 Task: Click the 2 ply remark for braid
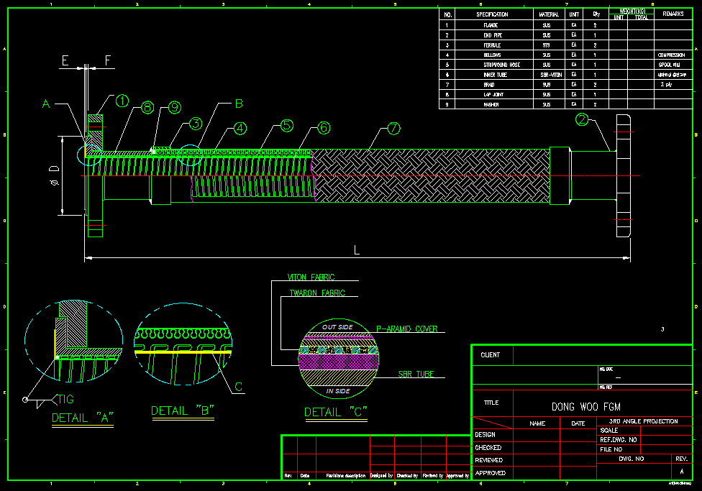click(x=667, y=84)
